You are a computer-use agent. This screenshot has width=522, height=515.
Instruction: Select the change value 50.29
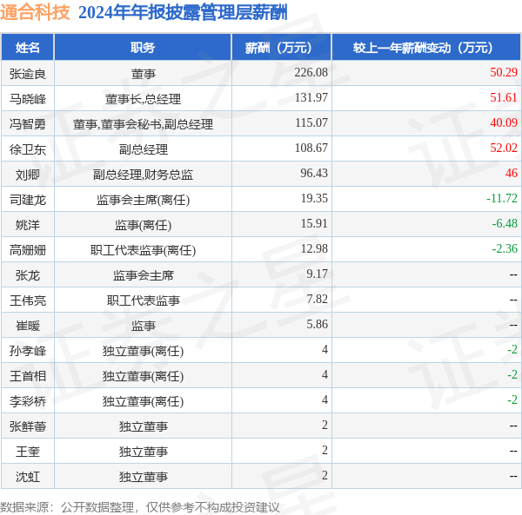[504, 72]
